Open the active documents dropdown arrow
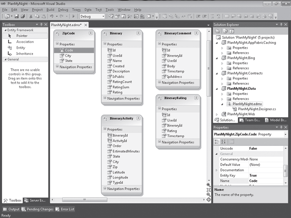 pos(208,25)
